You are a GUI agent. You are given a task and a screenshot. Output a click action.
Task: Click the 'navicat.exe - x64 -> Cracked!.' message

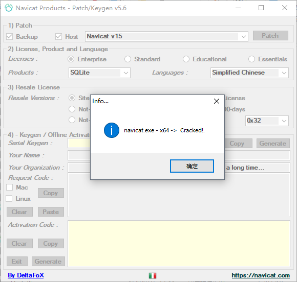tap(164, 130)
